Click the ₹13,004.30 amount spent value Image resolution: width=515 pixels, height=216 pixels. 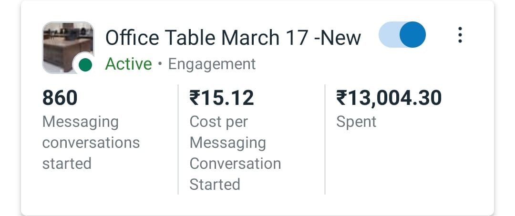[x=389, y=98]
